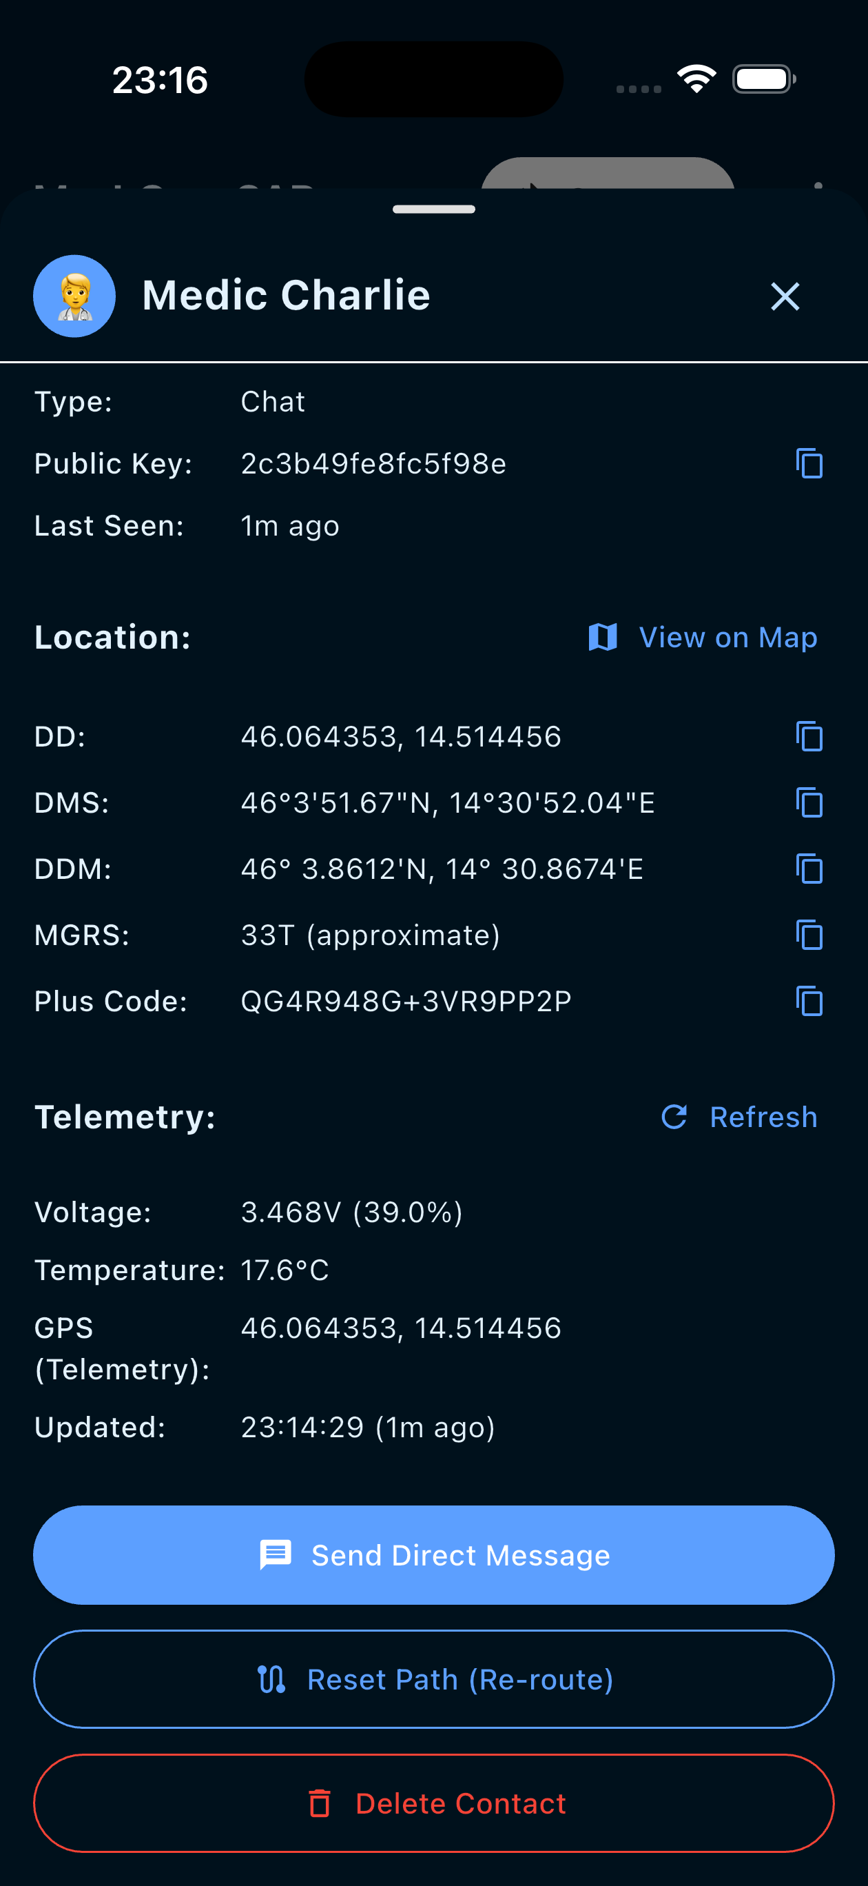The width and height of the screenshot is (868, 1886).
Task: Tap the Medic Charlie name heading
Action: (x=286, y=296)
